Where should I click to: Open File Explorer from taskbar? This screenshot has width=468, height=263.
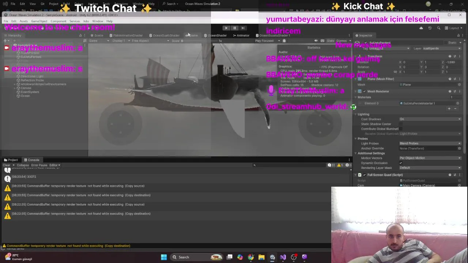click(261, 257)
